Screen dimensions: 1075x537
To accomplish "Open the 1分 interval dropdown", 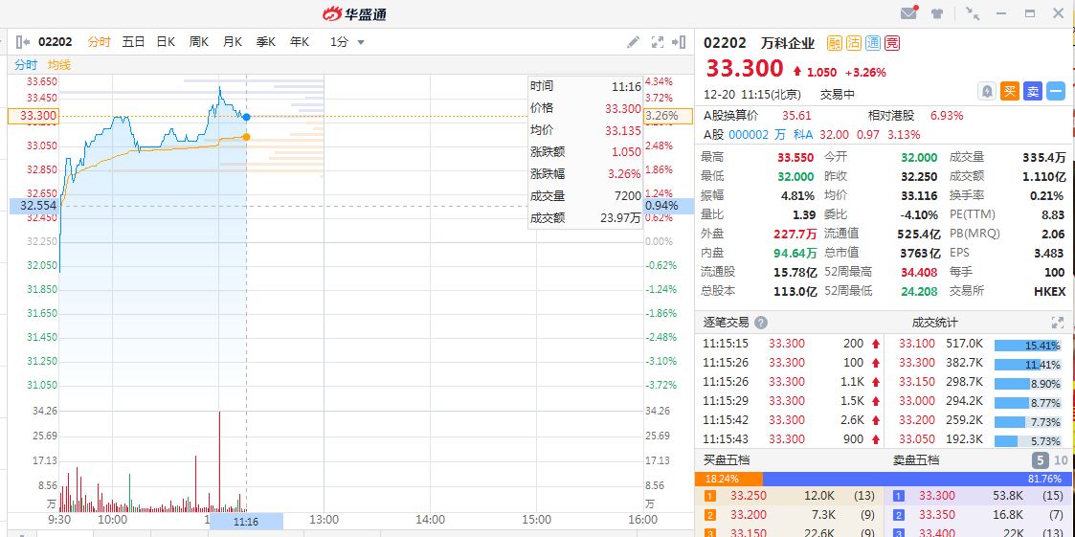I will coord(347,42).
